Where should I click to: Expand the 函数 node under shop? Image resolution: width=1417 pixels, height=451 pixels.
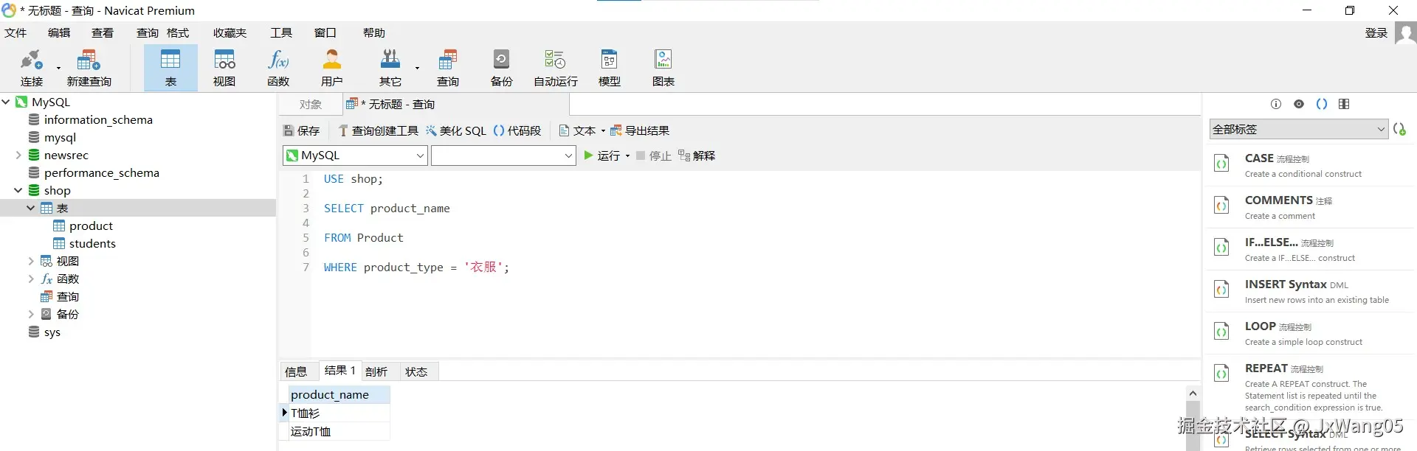(x=31, y=279)
